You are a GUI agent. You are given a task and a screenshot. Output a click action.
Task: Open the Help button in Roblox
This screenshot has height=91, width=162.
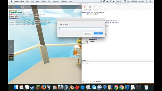coord(11,59)
